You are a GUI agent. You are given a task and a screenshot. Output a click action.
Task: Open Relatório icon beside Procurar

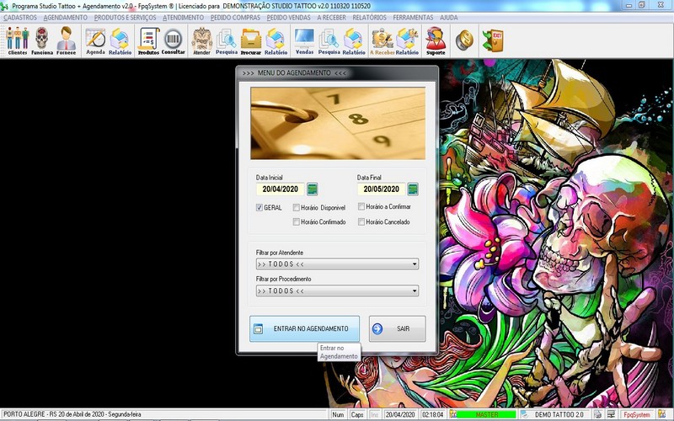click(x=275, y=40)
